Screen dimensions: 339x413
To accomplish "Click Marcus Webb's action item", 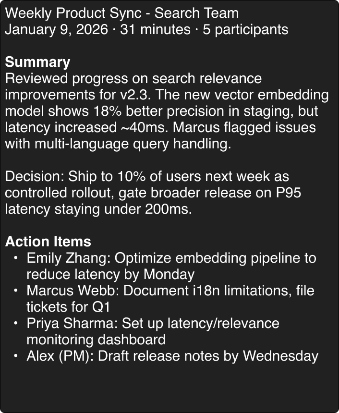I will tap(170, 291).
